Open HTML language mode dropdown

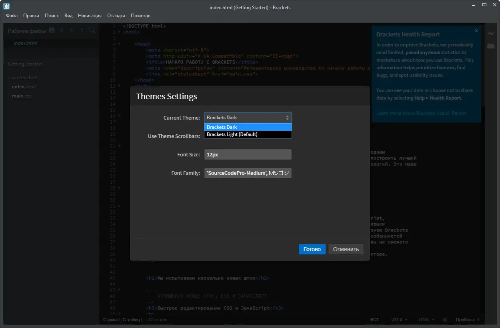click(426, 320)
